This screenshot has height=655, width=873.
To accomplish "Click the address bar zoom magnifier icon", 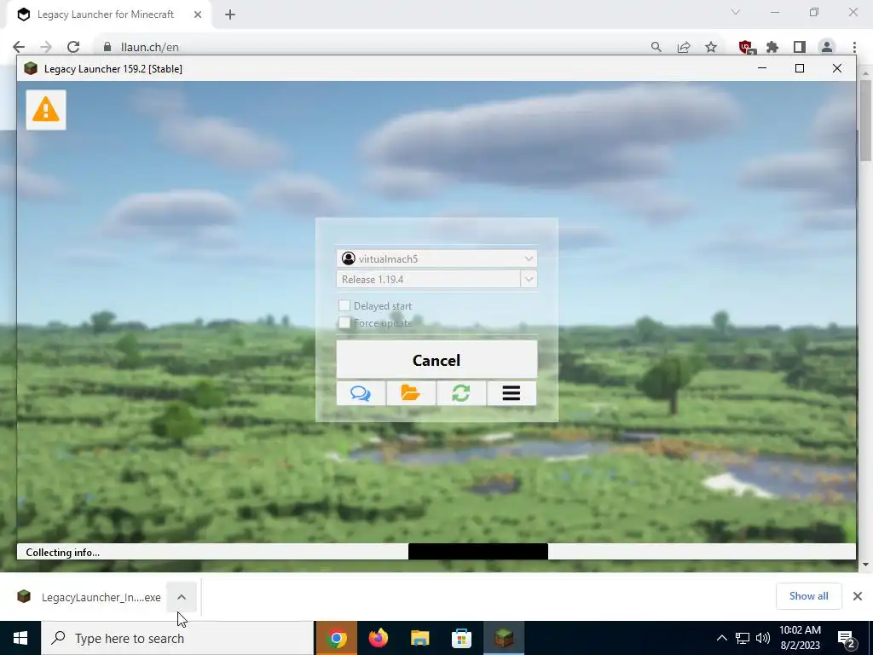I will point(656,47).
